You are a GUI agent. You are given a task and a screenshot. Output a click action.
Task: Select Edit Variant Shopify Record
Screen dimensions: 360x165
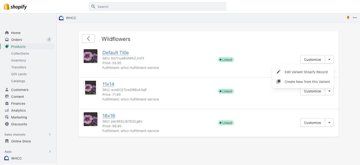pyautogui.click(x=306, y=72)
